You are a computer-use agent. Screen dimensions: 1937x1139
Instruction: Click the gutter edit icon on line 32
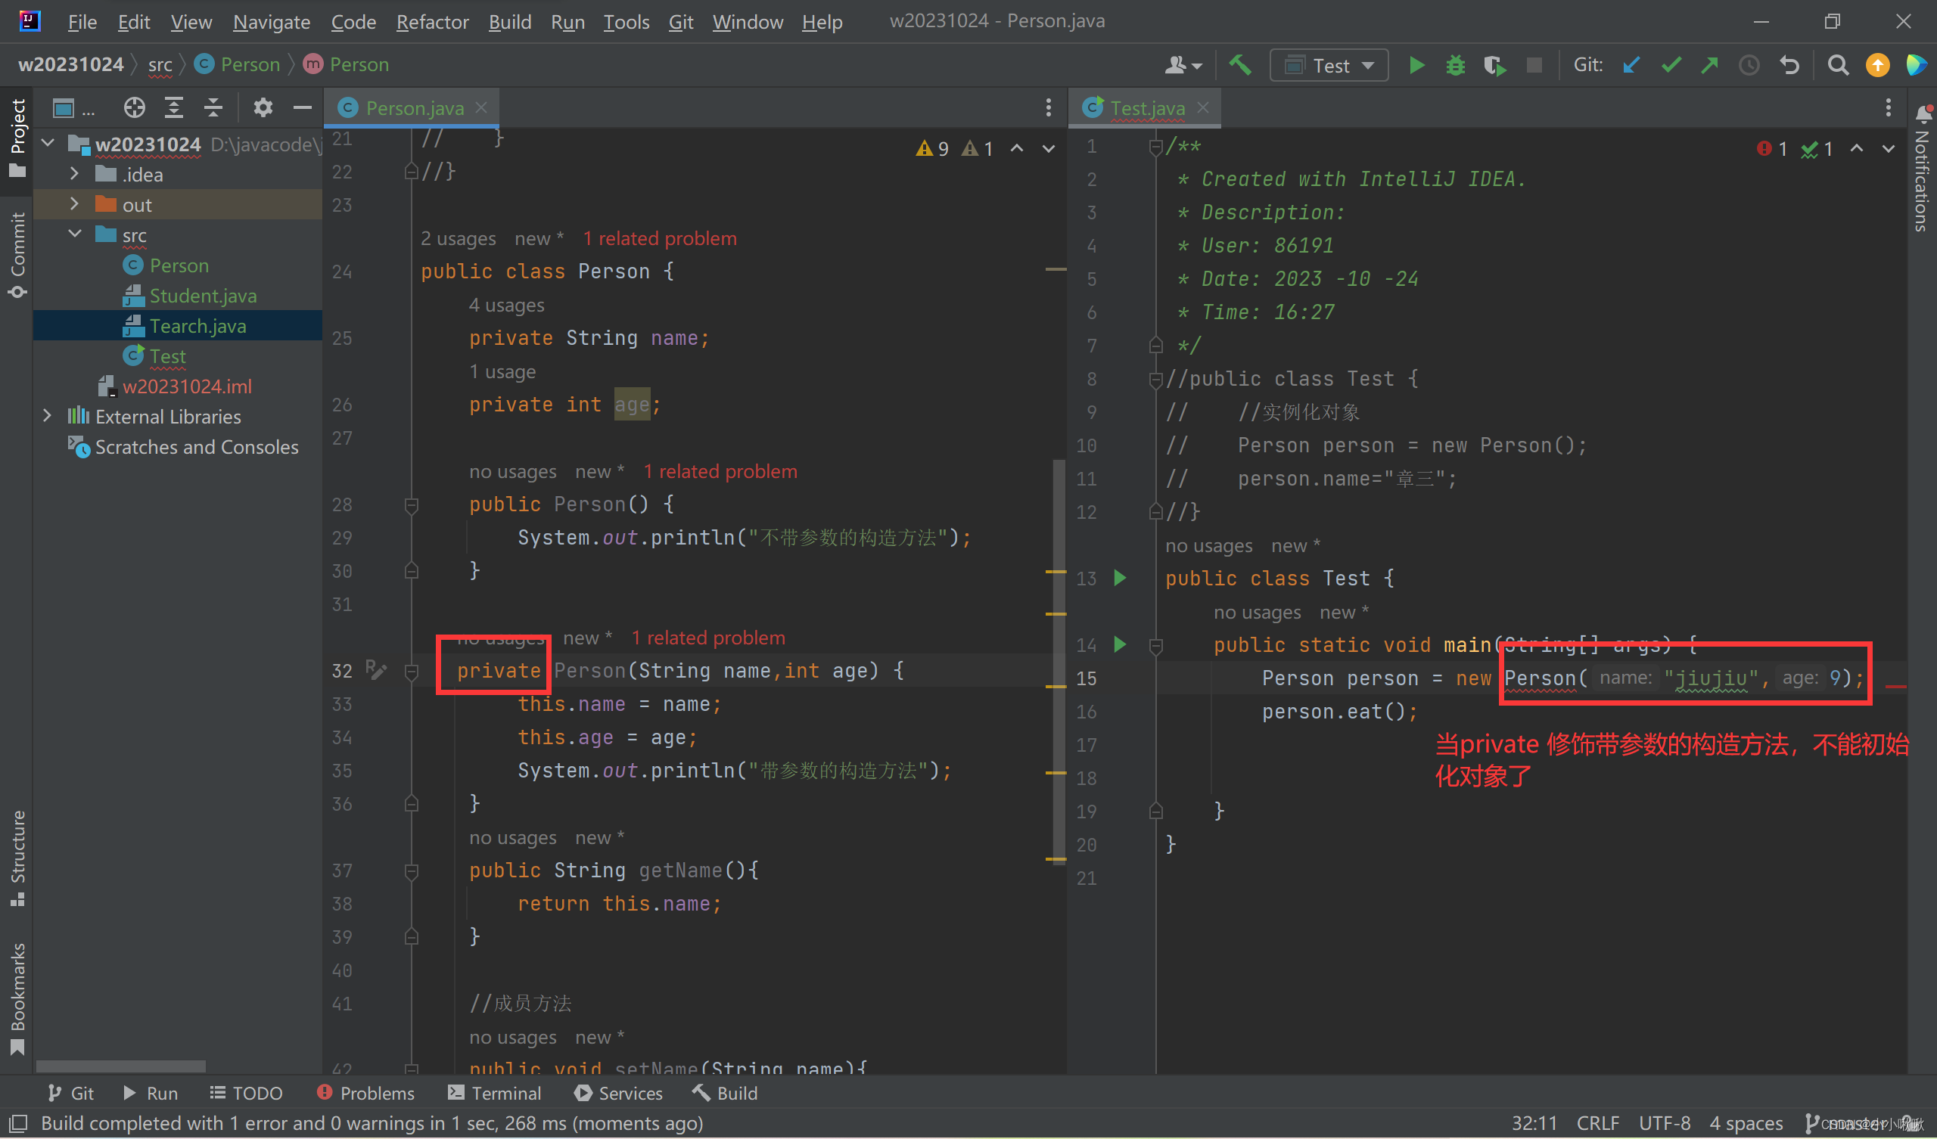point(376,670)
